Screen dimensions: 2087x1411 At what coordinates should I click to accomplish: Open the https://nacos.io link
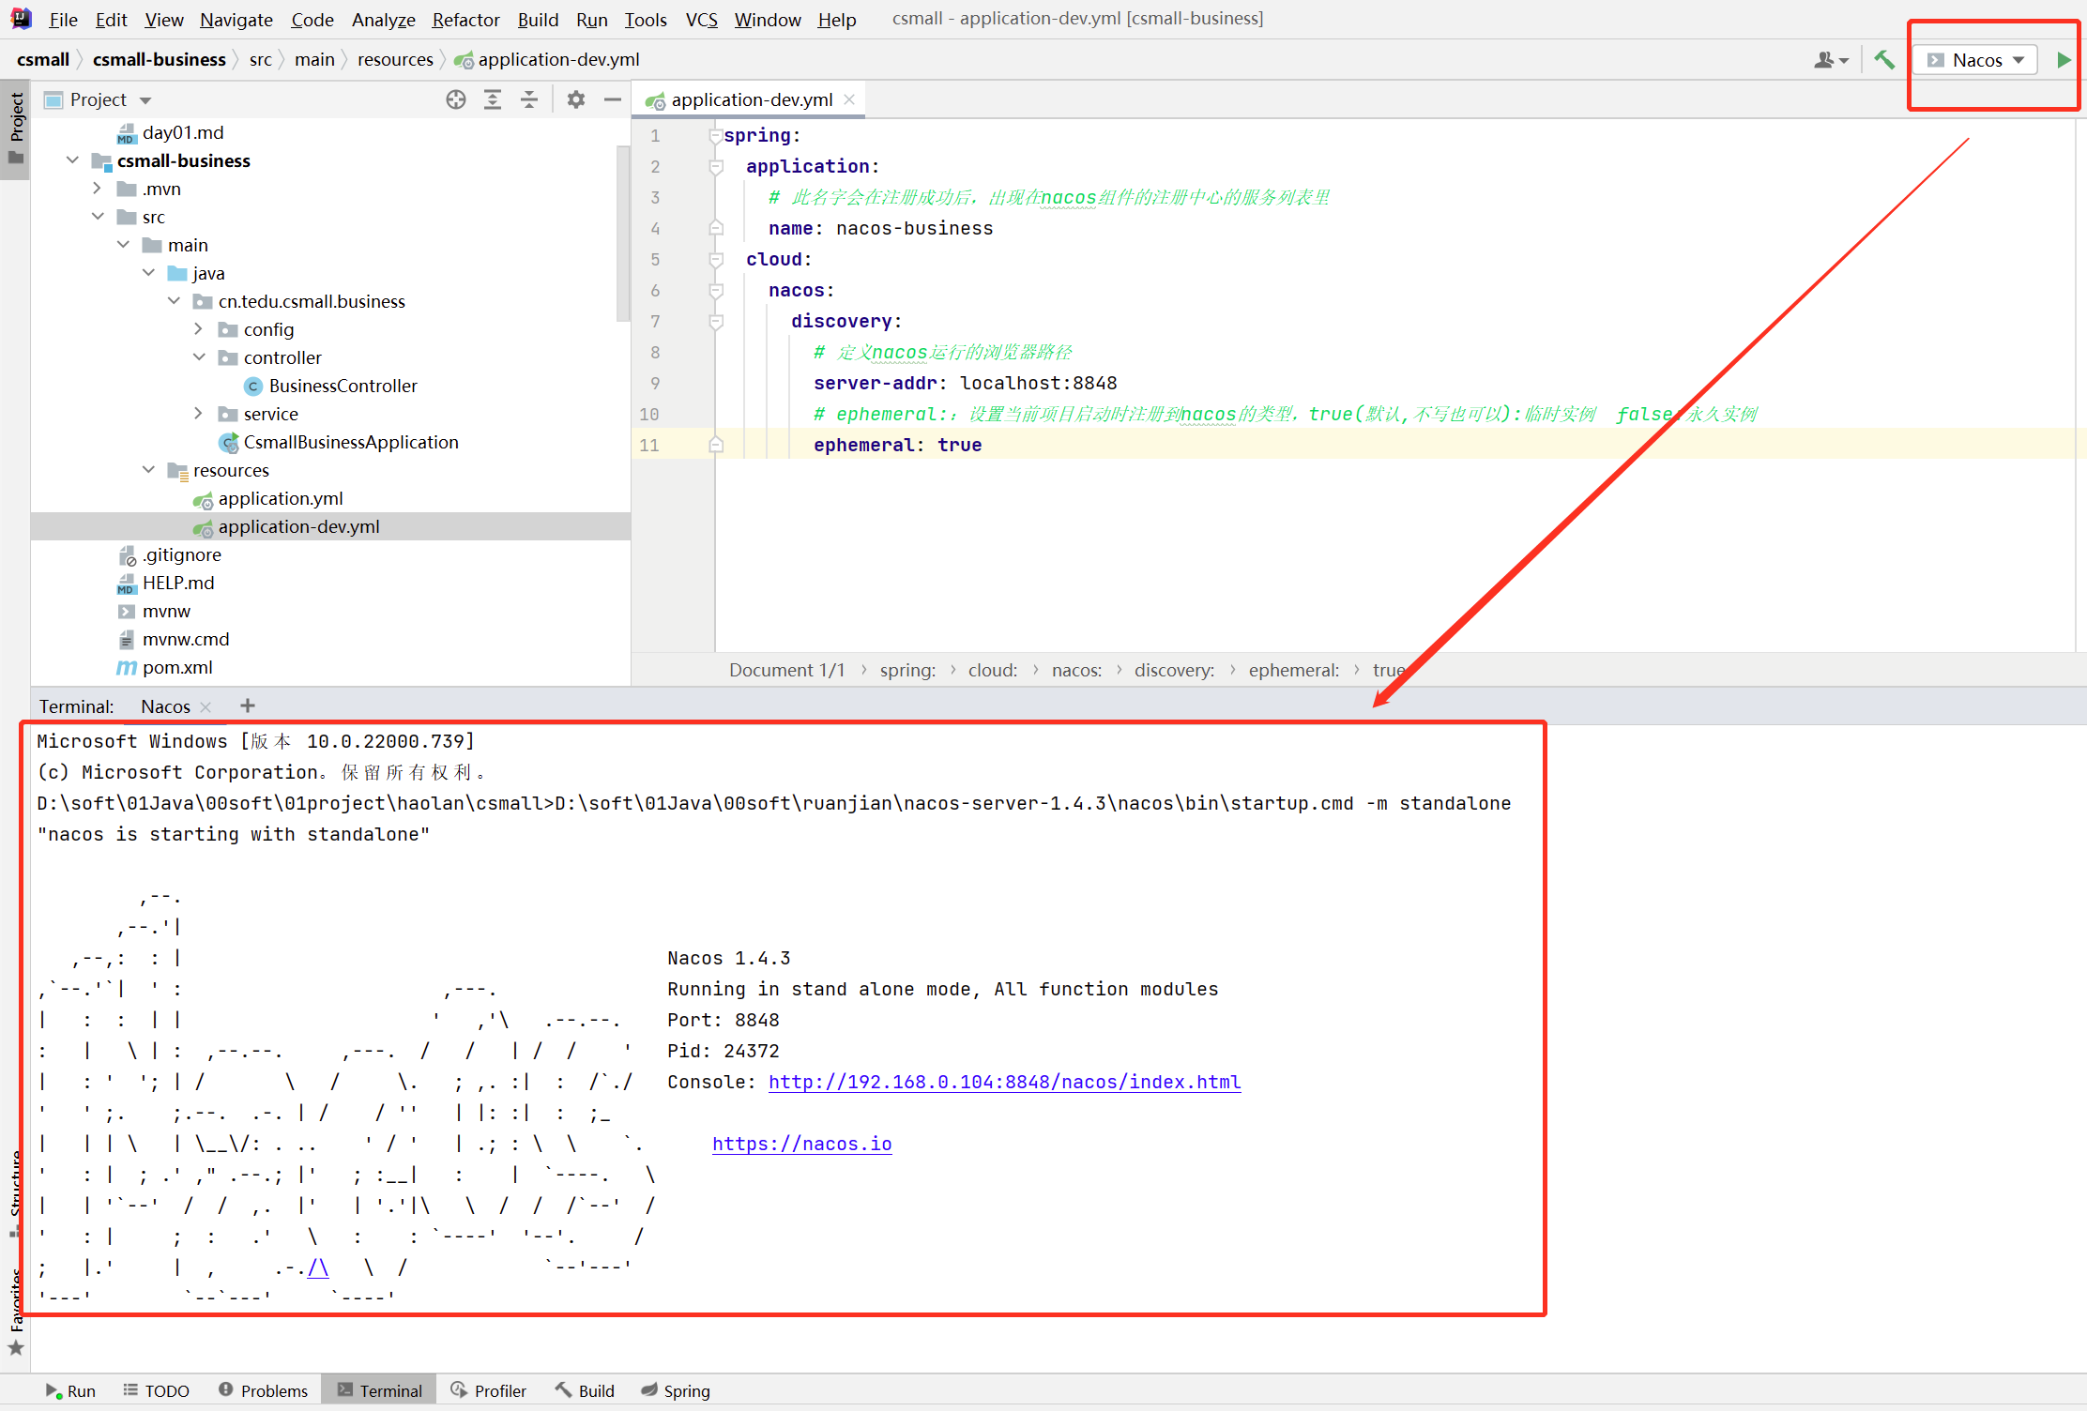801,1144
